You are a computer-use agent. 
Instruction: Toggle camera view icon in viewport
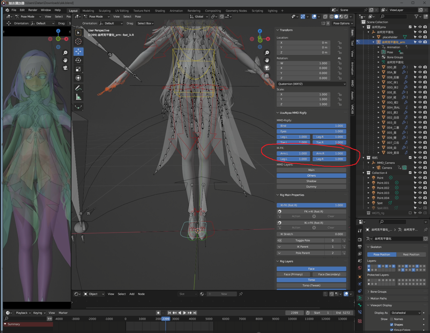[x=267, y=68]
